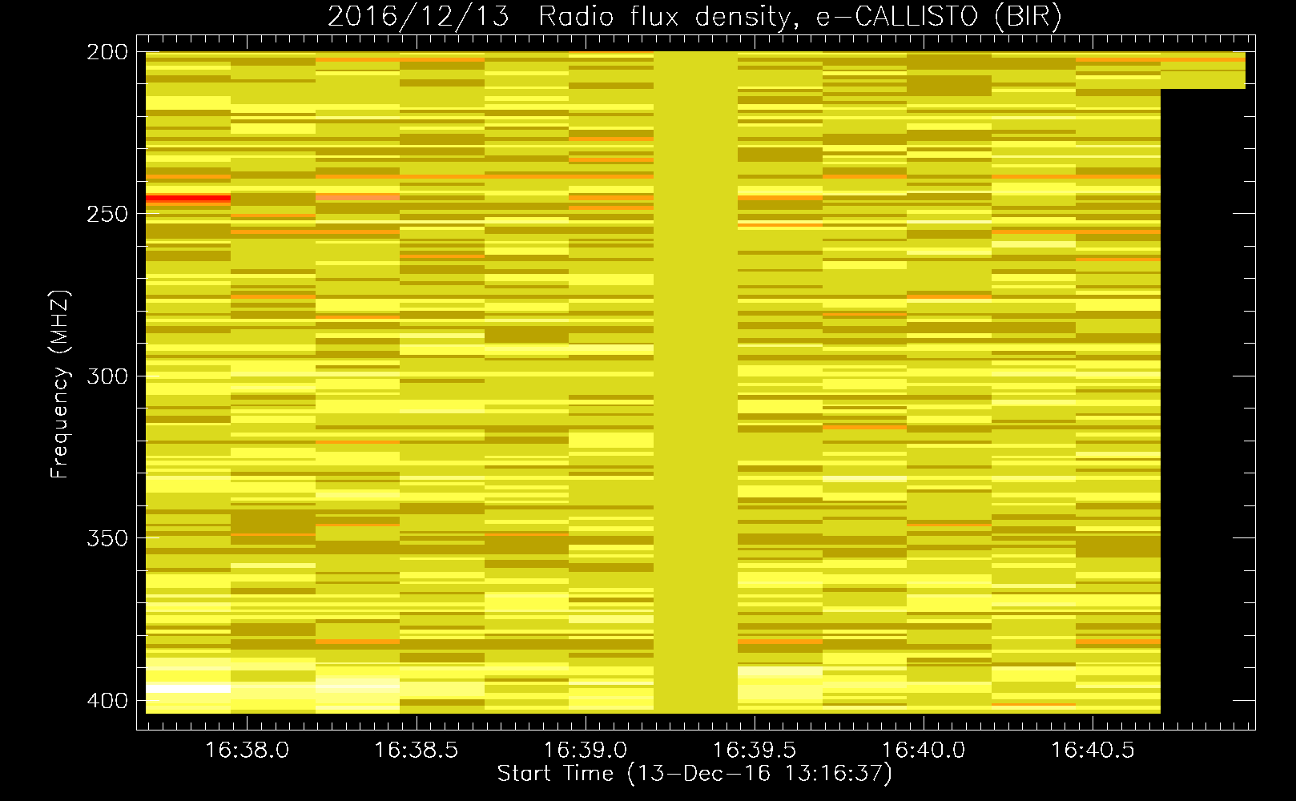This screenshot has width=1296, height=801.
Task: Click the '16:39.5' time tick label
Action: click(755, 750)
